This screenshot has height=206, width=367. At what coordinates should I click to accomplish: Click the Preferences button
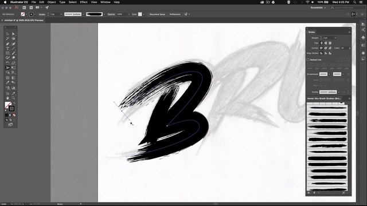click(x=175, y=14)
